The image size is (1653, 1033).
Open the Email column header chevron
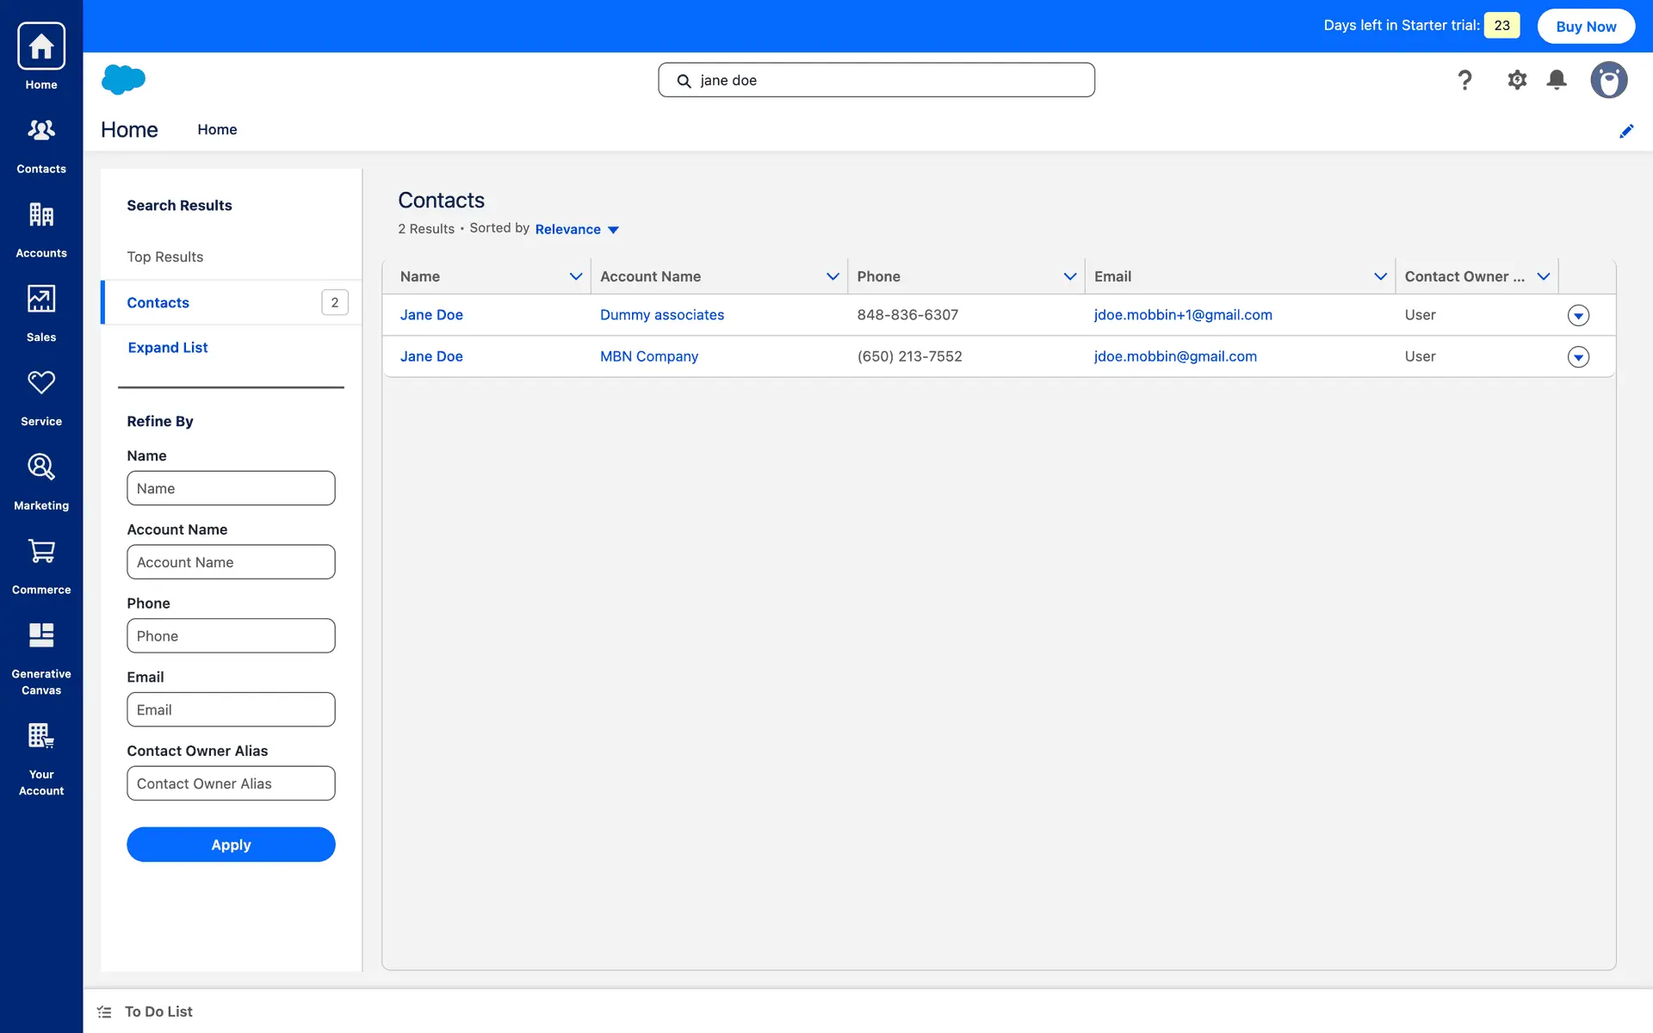1379,276
